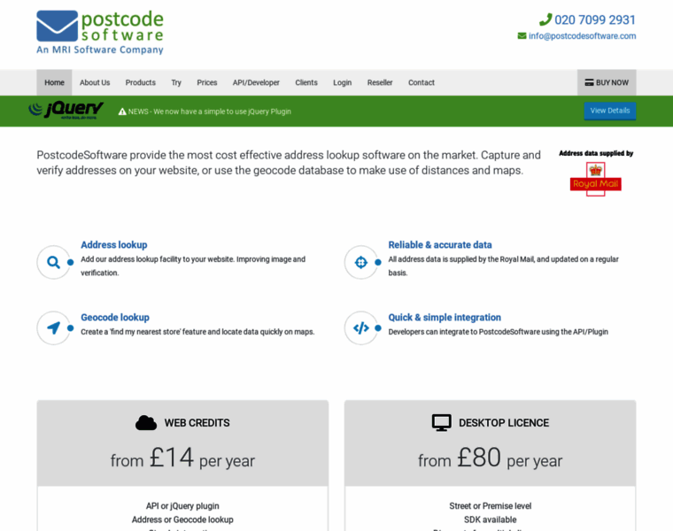Click the warning triangle NEWS icon

point(122,112)
